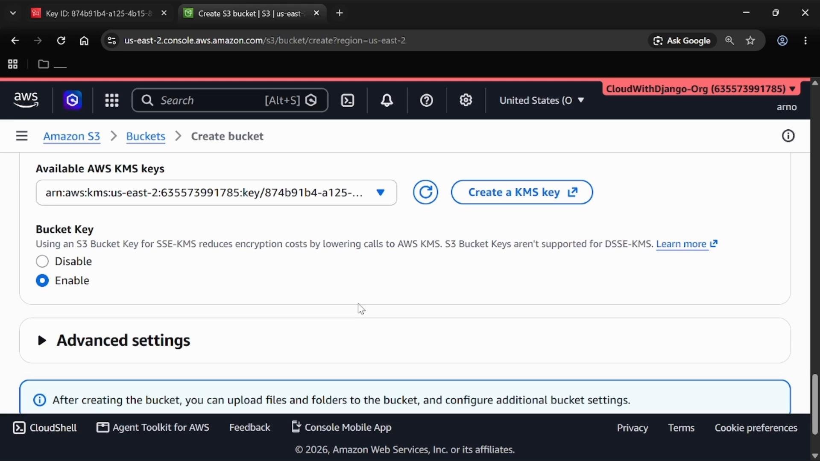This screenshot has height=461, width=820.
Task: View site information icon in address bar
Action: point(111,41)
